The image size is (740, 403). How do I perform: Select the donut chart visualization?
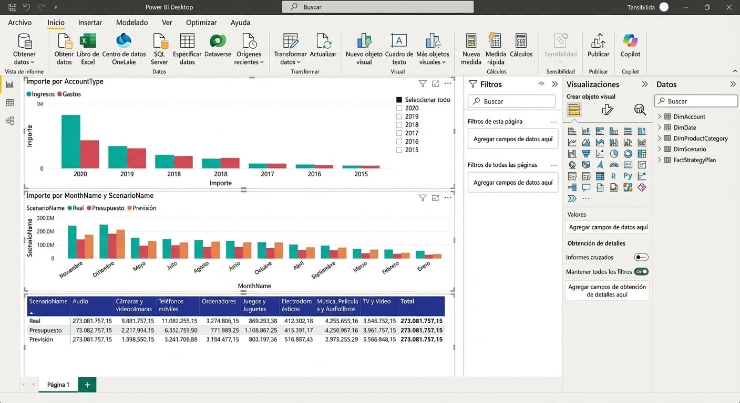coord(628,153)
